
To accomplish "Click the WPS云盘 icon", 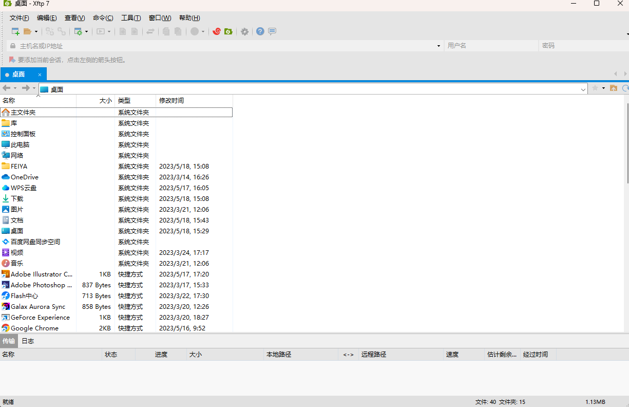I will point(6,188).
